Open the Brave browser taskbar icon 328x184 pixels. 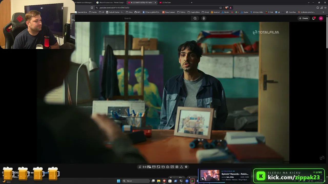(164, 181)
